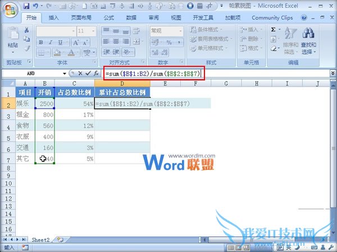Confirm formula with the checkmark icon
Image resolution: width=337 pixels, height=252 pixels.
(x=88, y=74)
